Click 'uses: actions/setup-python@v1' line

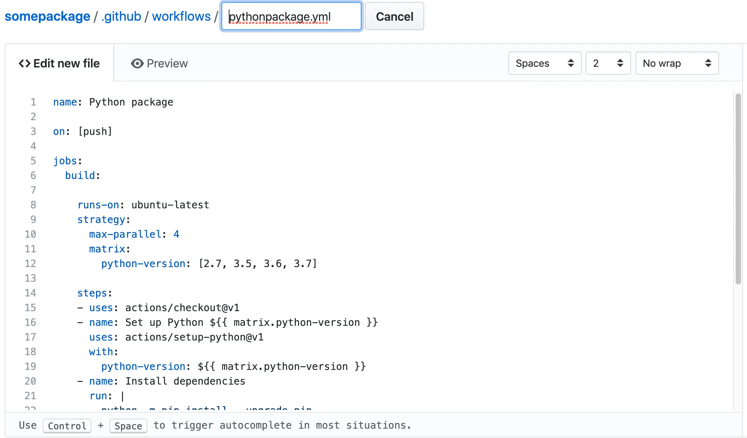click(x=176, y=337)
